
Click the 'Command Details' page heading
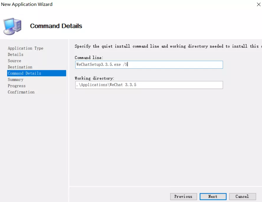coord(56,26)
